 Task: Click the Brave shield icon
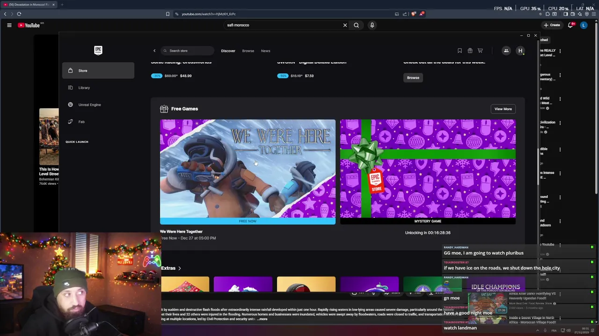coord(414,14)
